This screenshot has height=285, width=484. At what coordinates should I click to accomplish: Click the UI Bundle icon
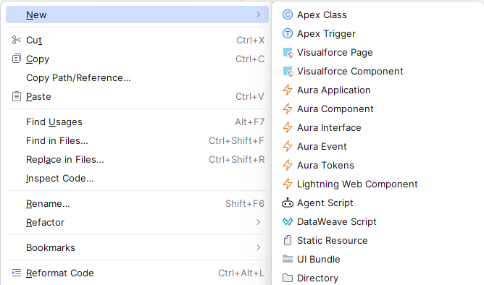(x=288, y=259)
